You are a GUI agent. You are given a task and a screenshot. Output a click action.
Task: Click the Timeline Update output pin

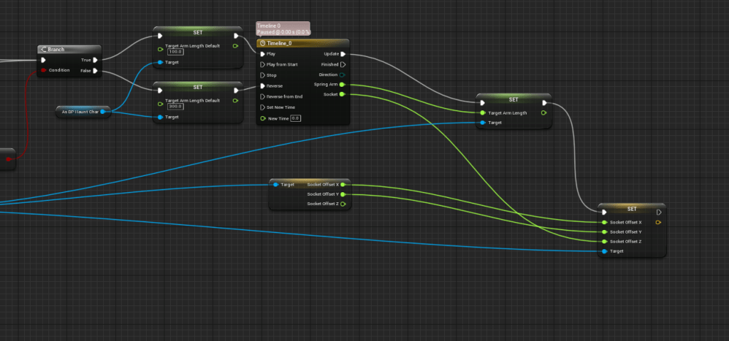[343, 53]
